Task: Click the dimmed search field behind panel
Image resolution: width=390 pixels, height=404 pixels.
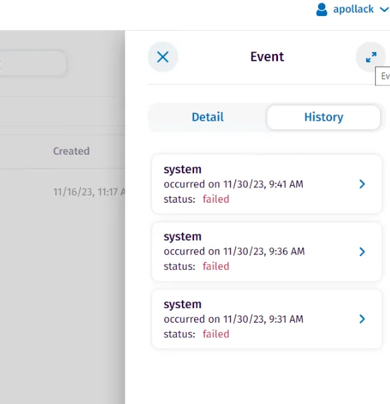Action: tap(33, 63)
